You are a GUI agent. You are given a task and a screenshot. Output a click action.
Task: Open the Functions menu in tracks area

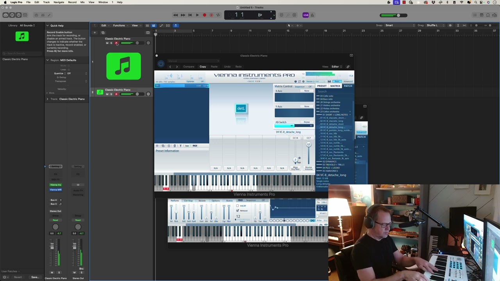[120, 25]
